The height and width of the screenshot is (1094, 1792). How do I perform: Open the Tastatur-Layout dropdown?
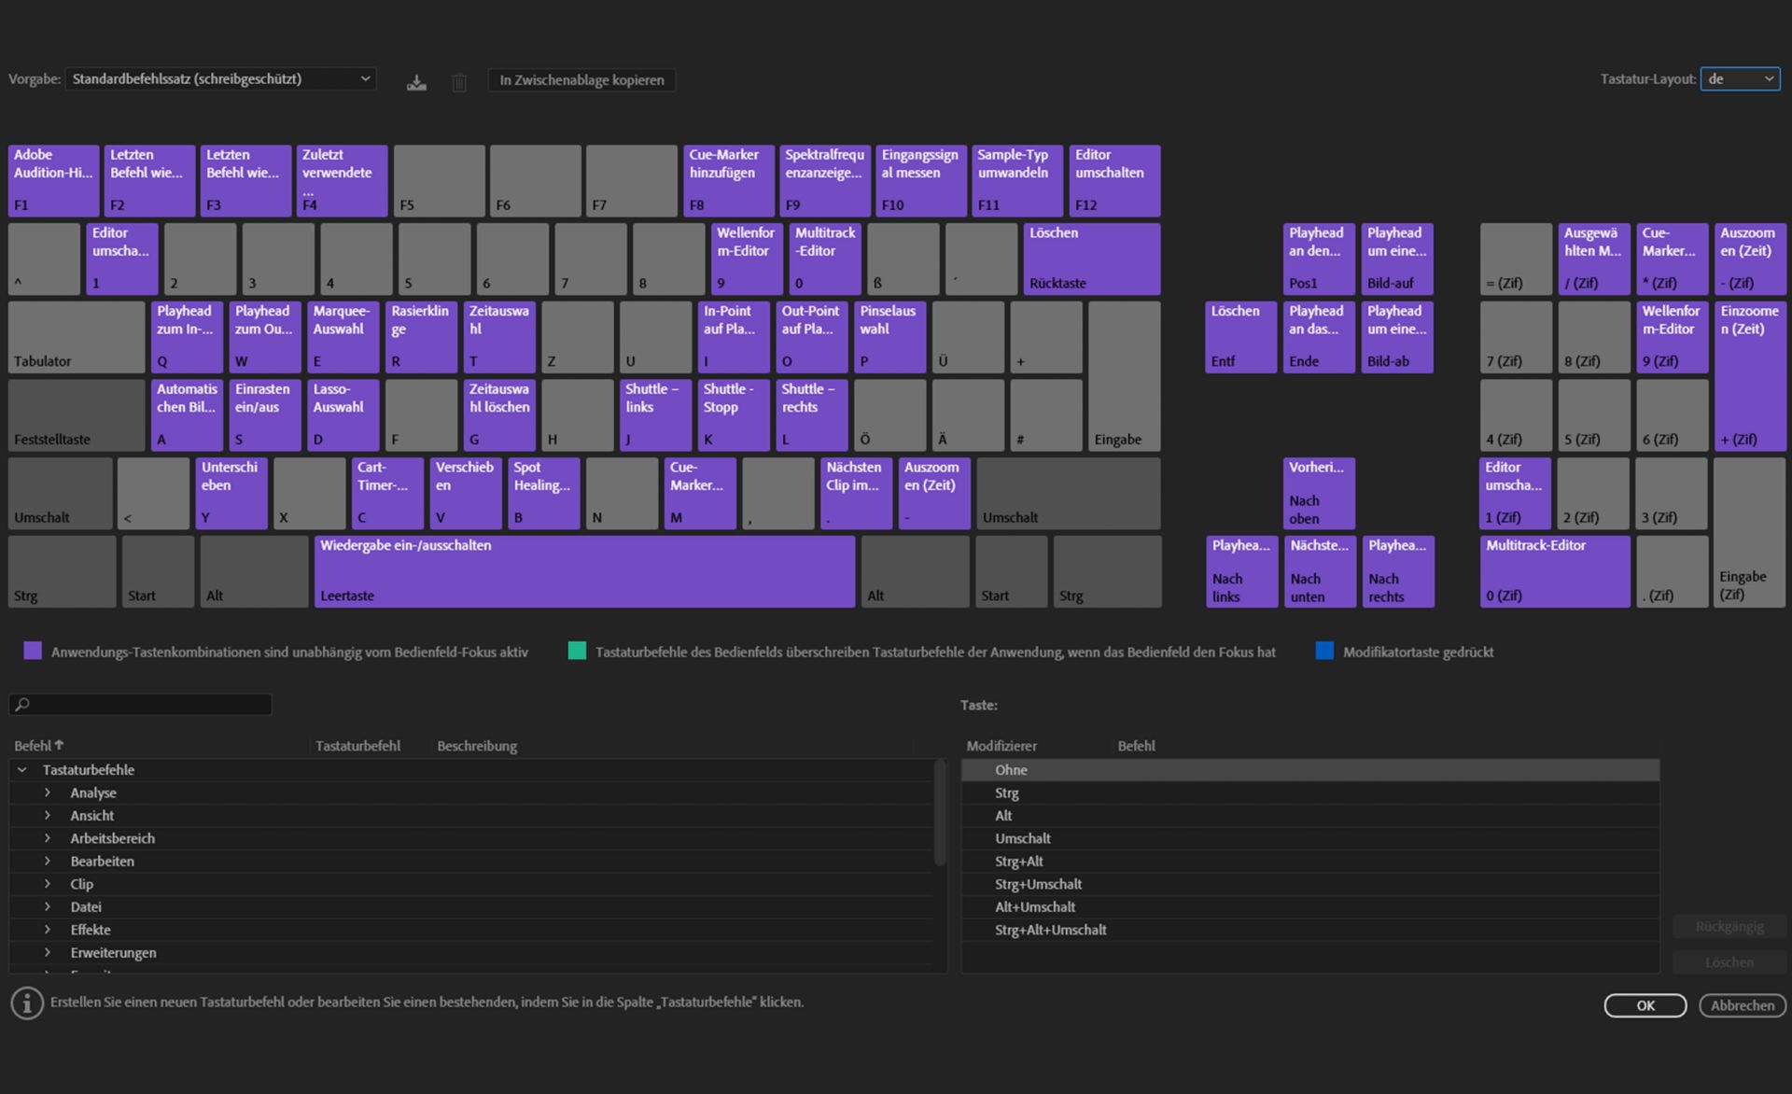1740,79
